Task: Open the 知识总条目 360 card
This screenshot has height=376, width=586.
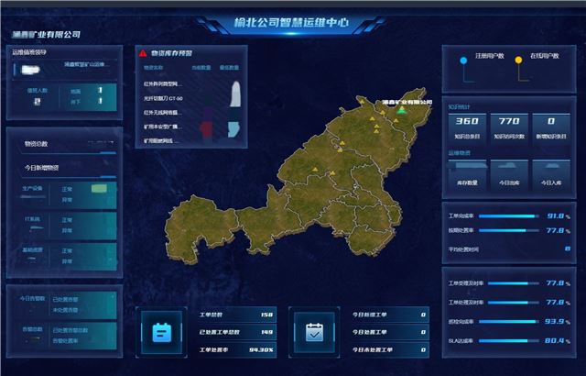Action: tap(467, 127)
